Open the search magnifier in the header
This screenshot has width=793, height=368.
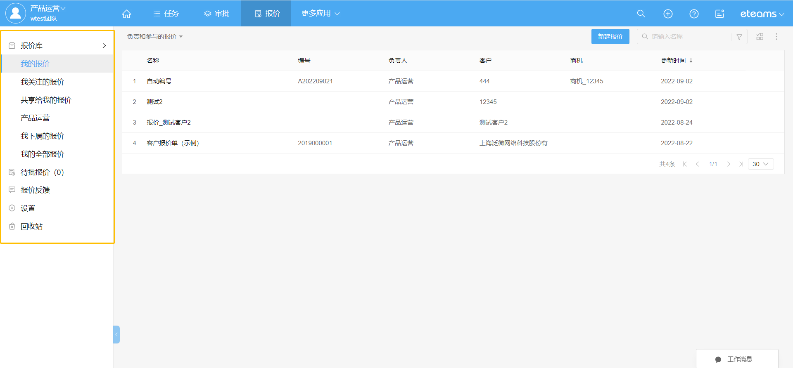click(x=641, y=14)
